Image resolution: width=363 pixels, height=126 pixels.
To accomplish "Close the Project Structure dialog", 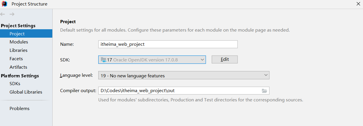I will tap(358, 4).
